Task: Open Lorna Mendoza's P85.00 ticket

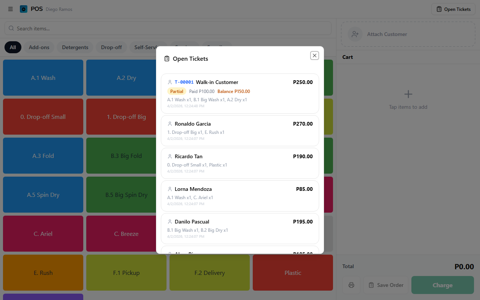Action: pyautogui.click(x=240, y=196)
